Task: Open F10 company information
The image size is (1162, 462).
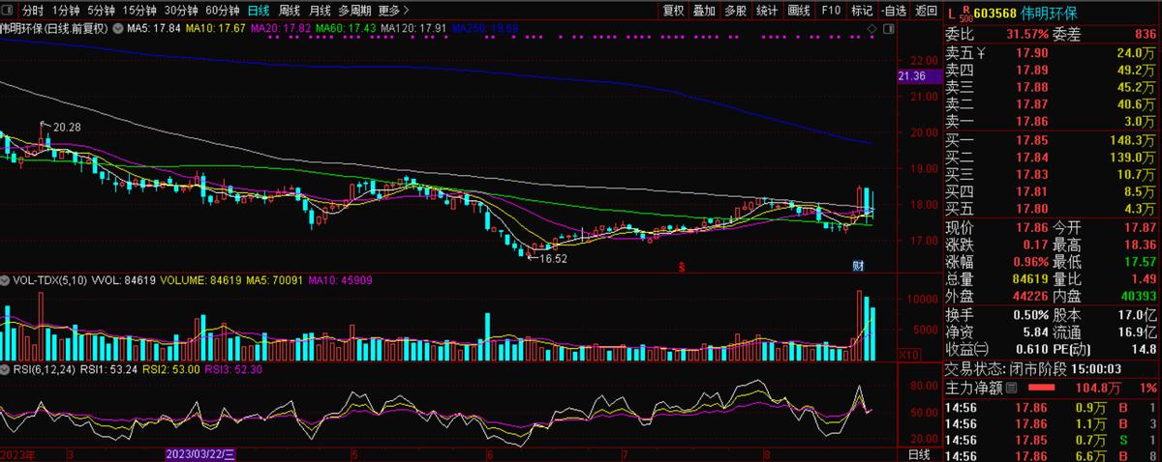Action: [831, 11]
